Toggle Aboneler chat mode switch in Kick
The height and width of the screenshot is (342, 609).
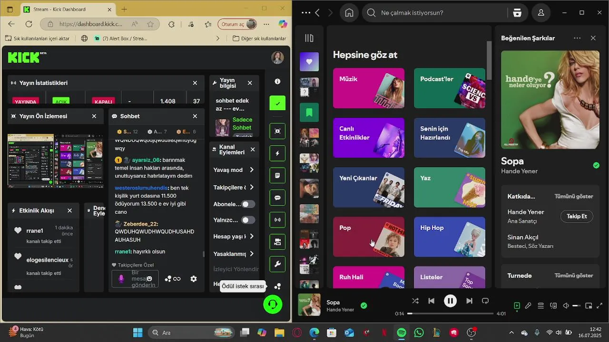248,204
